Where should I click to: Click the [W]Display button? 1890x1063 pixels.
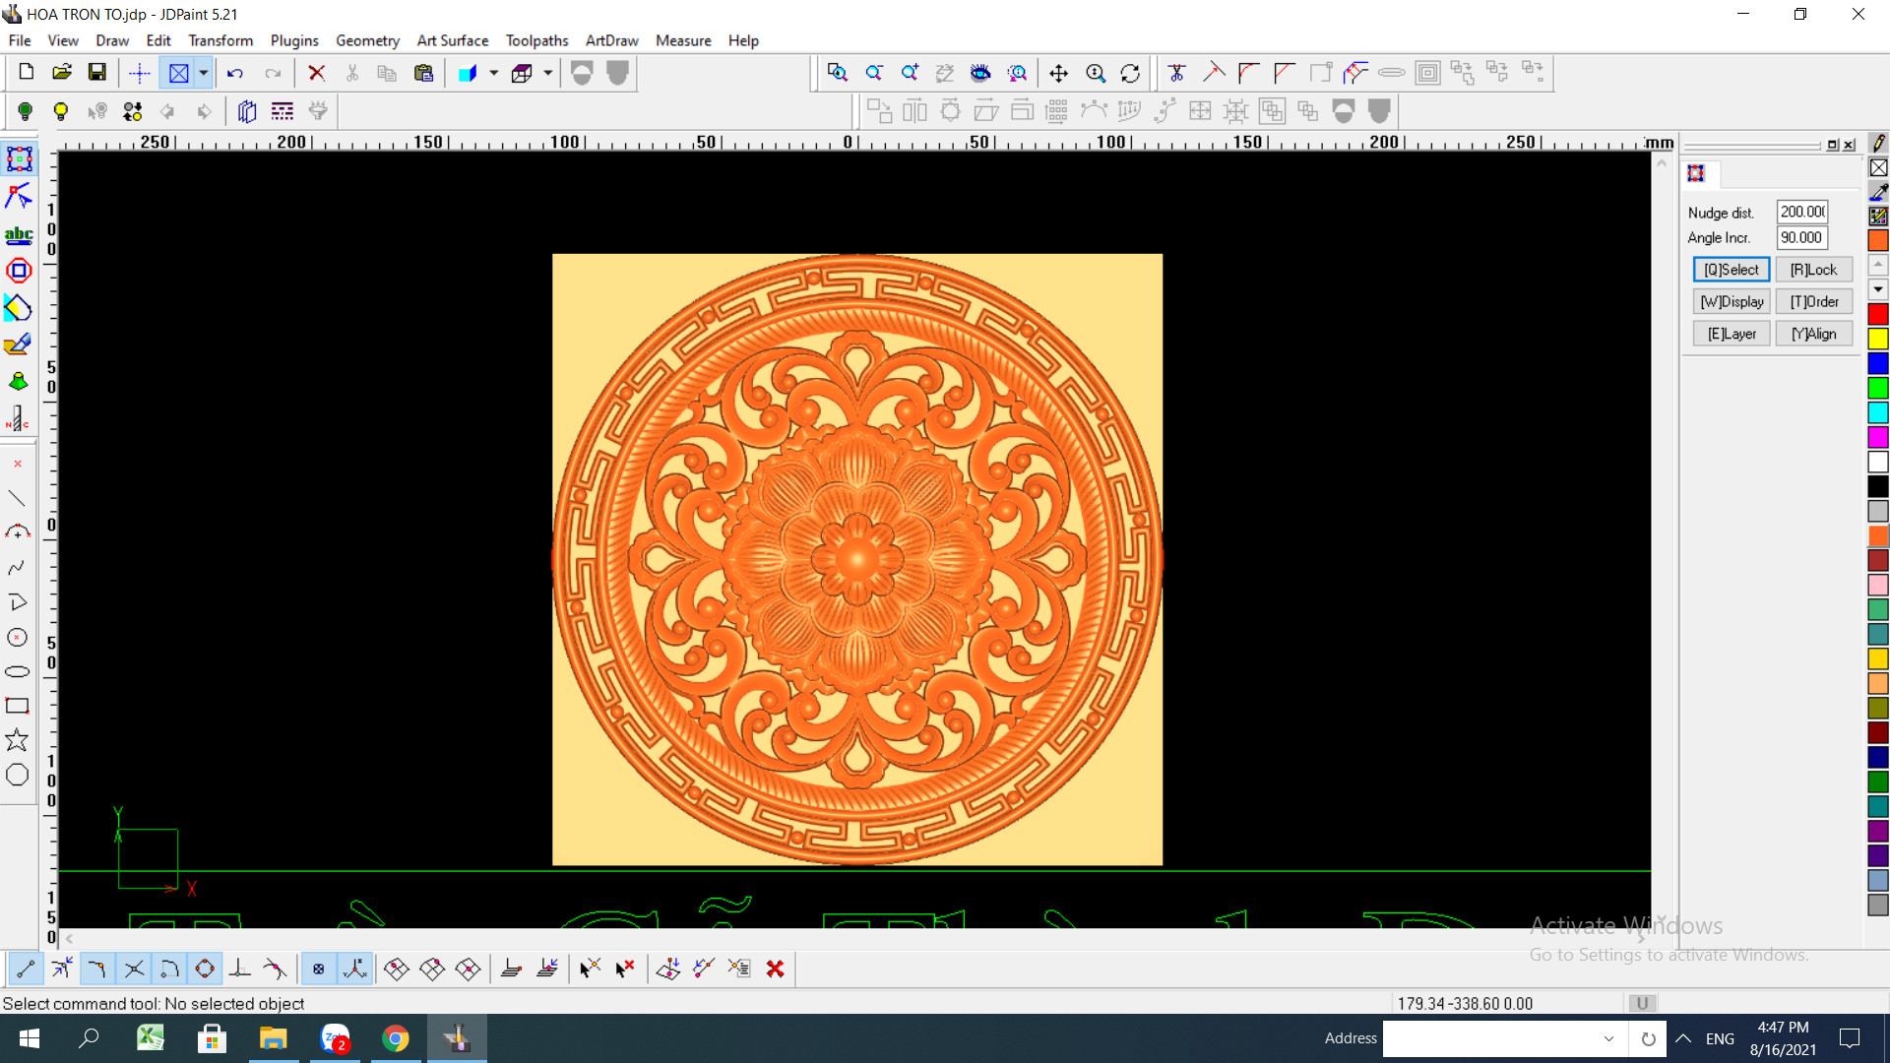1732,302
